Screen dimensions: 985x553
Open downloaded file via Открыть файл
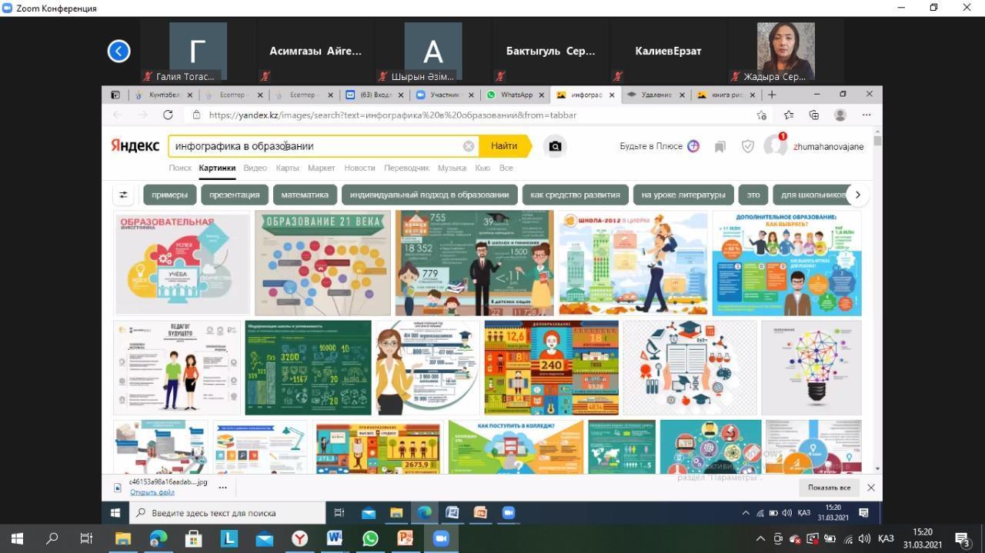152,492
